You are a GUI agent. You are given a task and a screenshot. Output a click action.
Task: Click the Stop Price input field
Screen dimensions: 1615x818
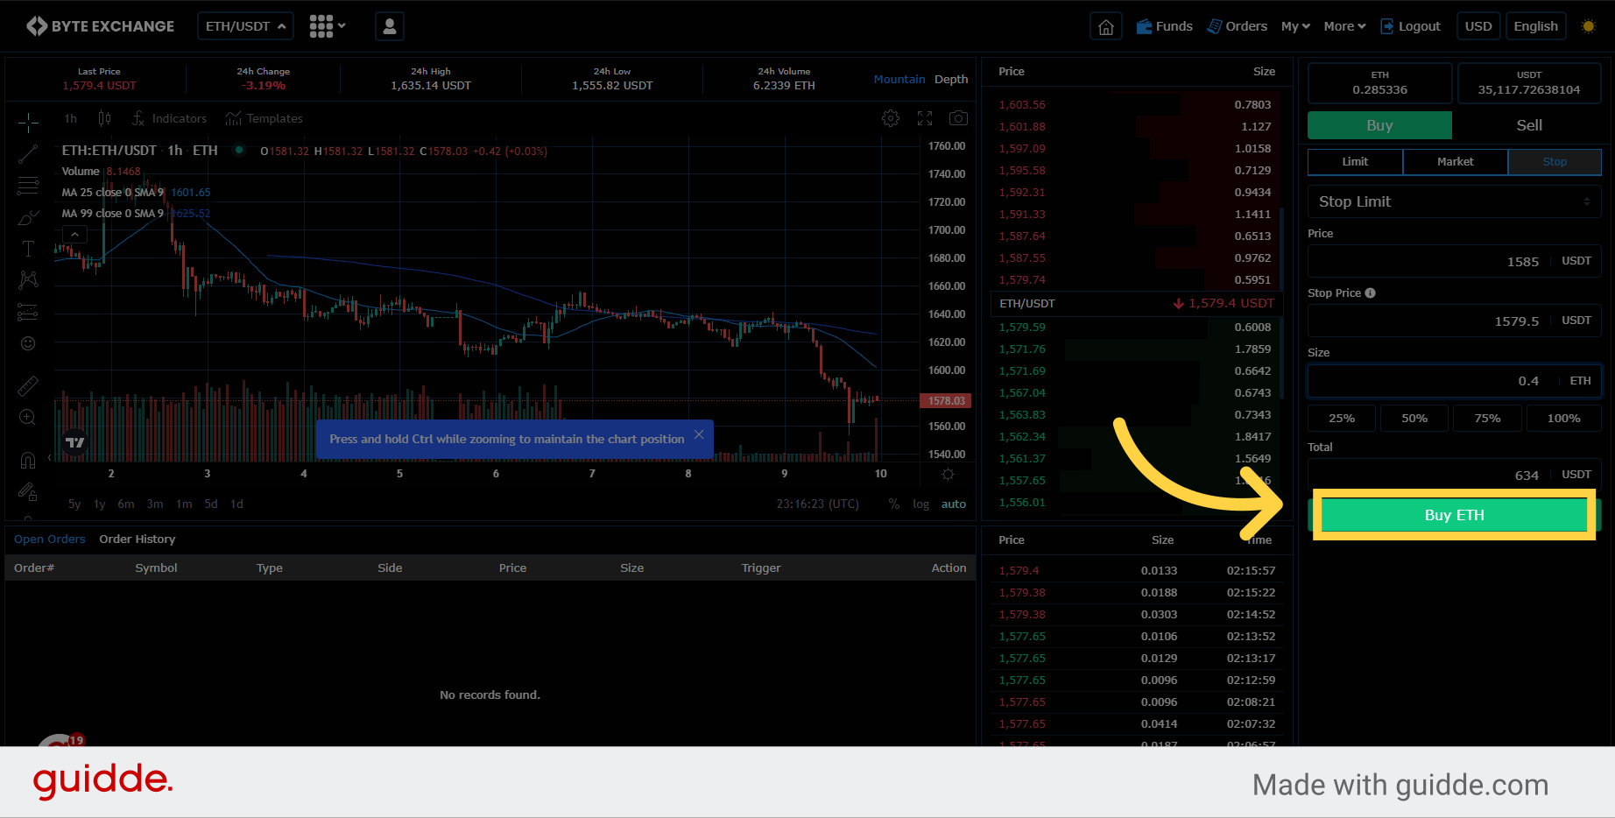1455,321
